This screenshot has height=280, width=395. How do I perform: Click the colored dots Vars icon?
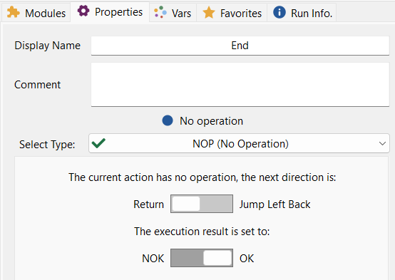[160, 12]
